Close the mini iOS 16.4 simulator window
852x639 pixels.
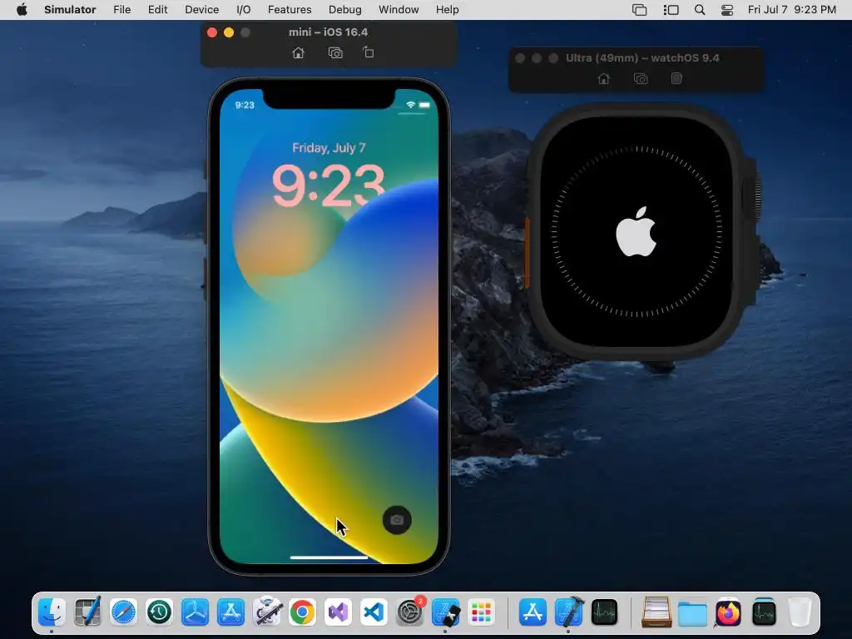click(212, 32)
